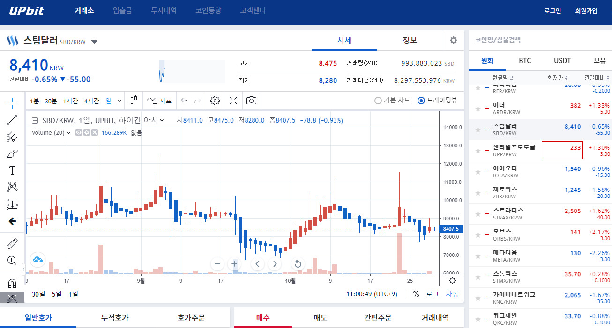Open 입출금 in top navigation

(x=123, y=11)
